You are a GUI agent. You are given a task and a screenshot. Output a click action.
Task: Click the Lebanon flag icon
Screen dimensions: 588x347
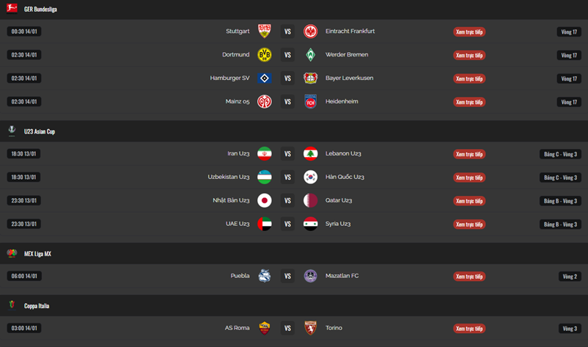click(310, 154)
